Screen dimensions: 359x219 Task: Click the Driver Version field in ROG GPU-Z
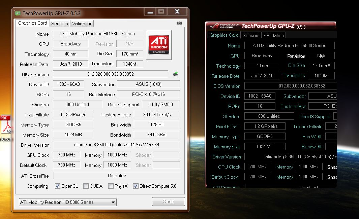pos(291,156)
